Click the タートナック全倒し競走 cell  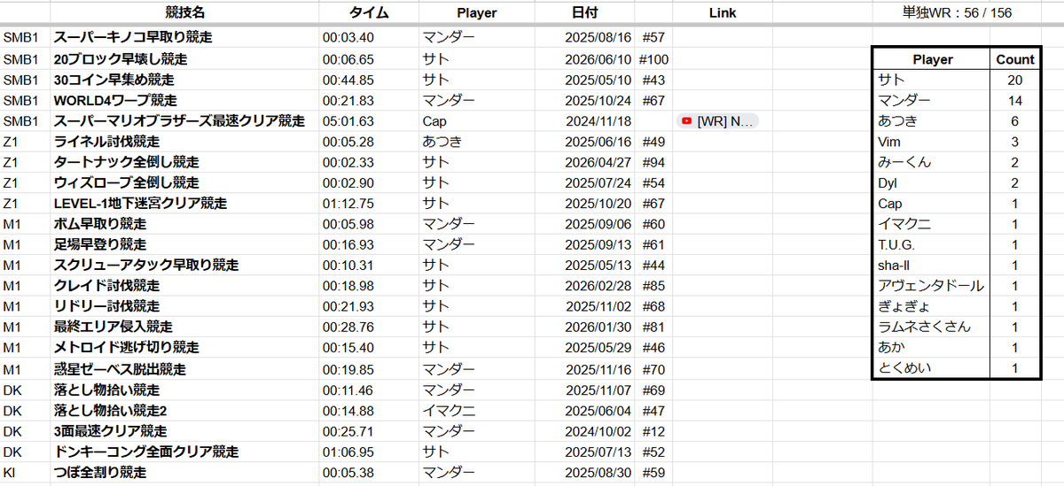tap(185, 162)
